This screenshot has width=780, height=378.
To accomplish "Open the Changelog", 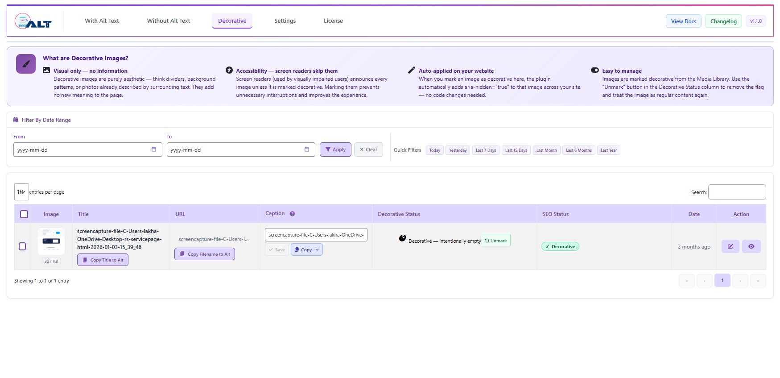I will [723, 21].
